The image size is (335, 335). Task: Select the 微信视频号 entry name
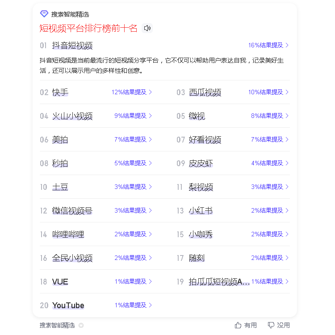pyautogui.click(x=72, y=211)
